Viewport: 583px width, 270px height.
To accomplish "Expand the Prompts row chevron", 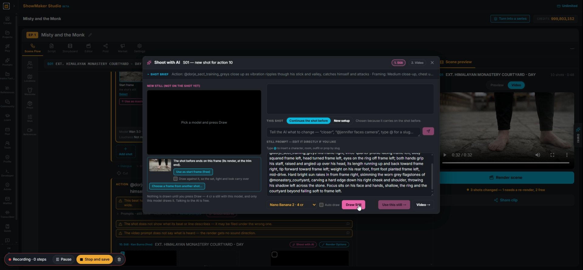I will [118, 214].
